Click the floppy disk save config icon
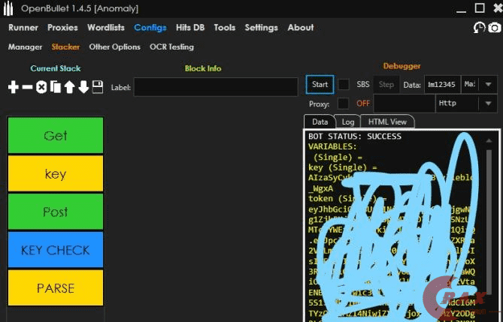 pos(97,87)
